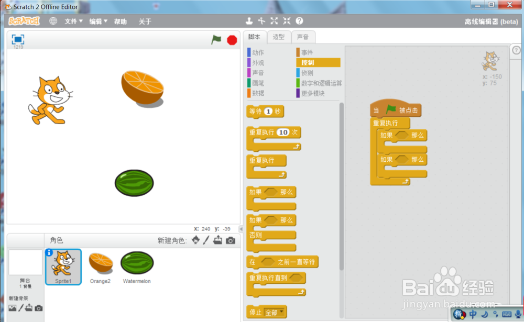This screenshot has width=524, height=322.
Task: Switch to the 脚本 tab
Action: click(254, 37)
